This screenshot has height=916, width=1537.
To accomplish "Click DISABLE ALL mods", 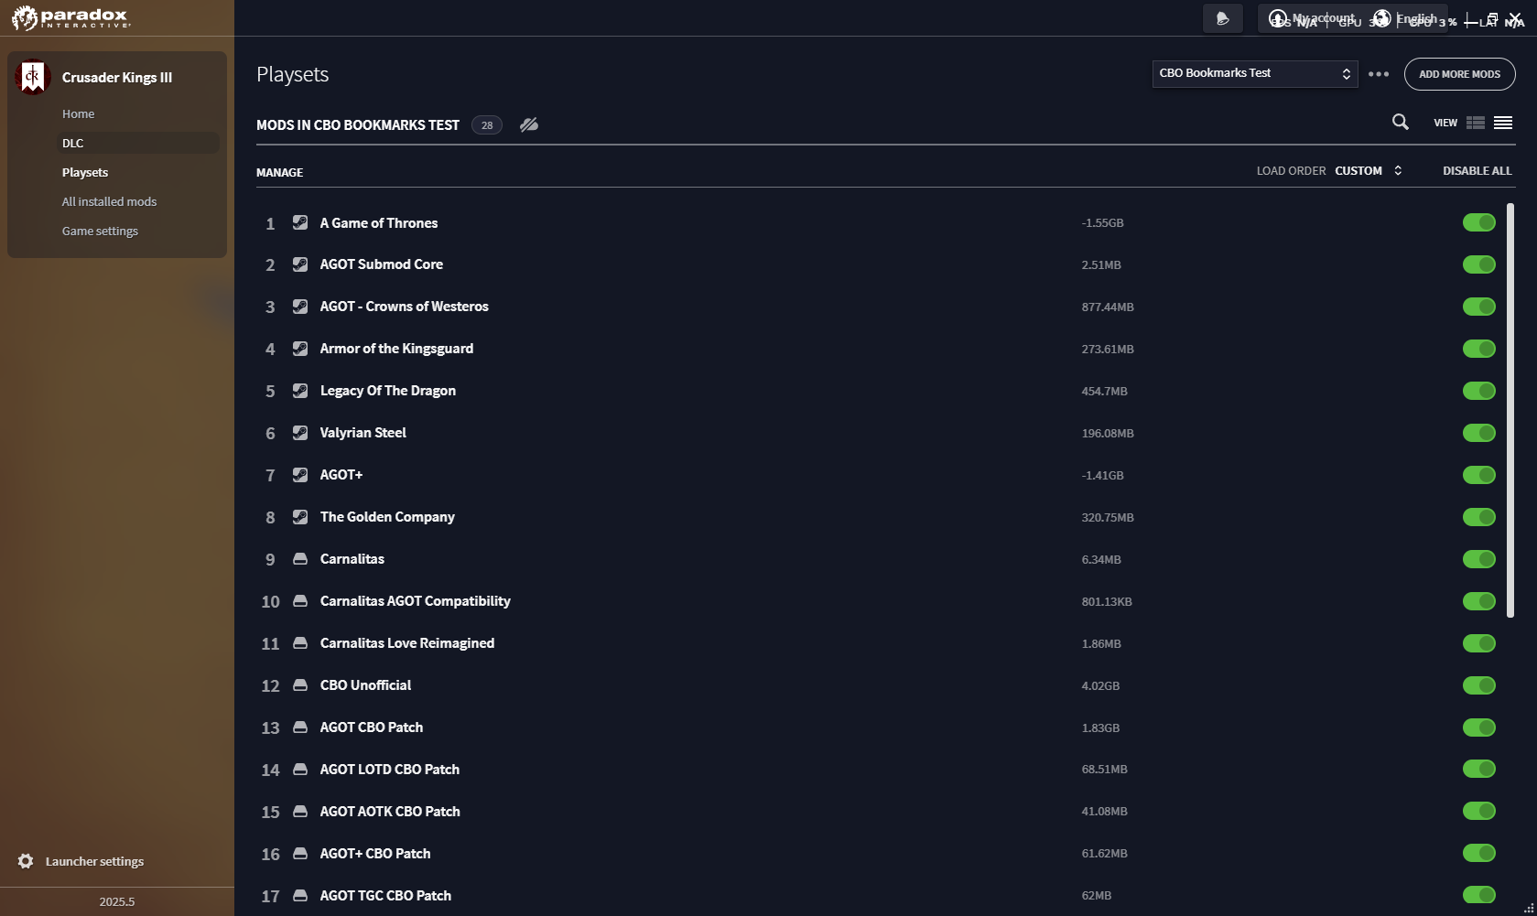I will 1477,171.
